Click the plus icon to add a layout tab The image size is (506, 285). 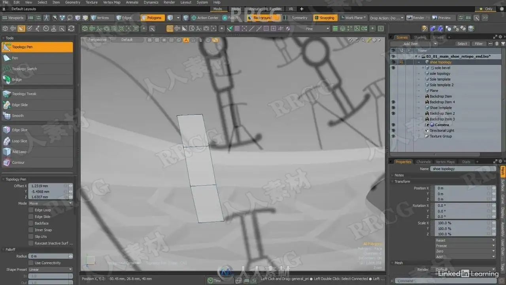pyautogui.click(x=302, y=9)
